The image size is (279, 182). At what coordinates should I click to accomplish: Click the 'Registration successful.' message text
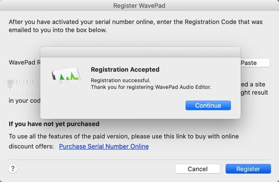coord(121,80)
